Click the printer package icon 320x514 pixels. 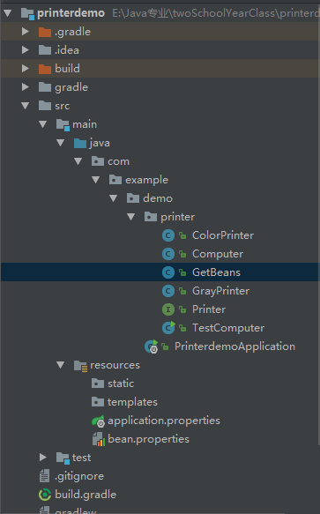[151, 217]
